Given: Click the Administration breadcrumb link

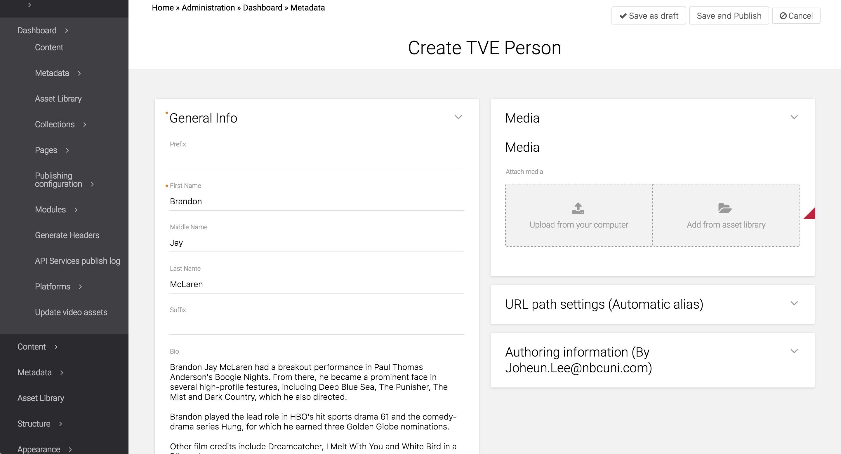Looking at the screenshot, I should point(208,8).
